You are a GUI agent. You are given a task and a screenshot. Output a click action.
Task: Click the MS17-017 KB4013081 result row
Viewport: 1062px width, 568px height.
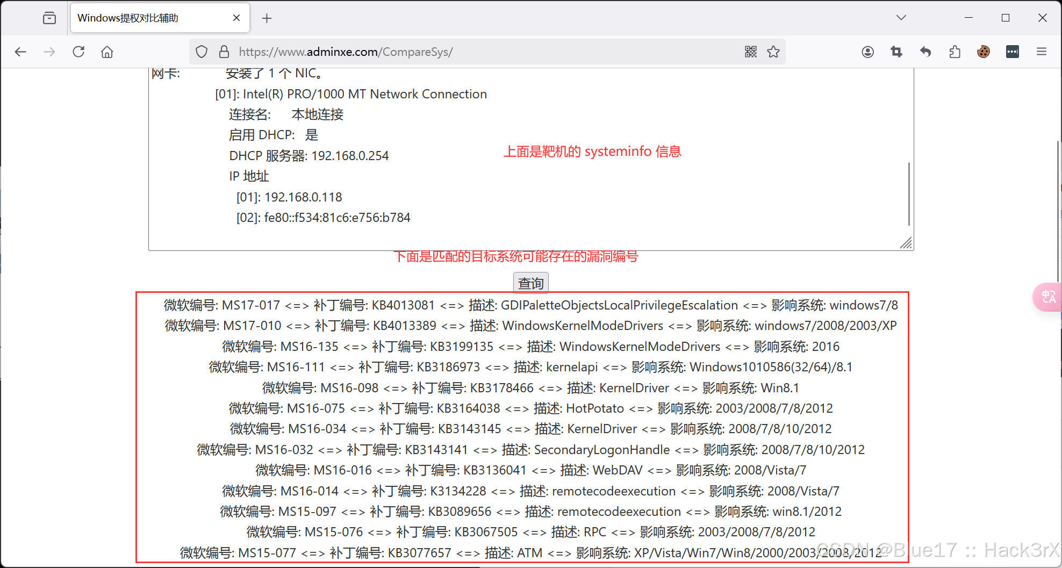coord(531,305)
